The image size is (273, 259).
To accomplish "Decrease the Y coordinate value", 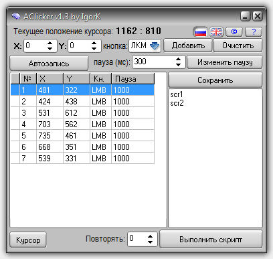I will pyautogui.click(x=94, y=48).
